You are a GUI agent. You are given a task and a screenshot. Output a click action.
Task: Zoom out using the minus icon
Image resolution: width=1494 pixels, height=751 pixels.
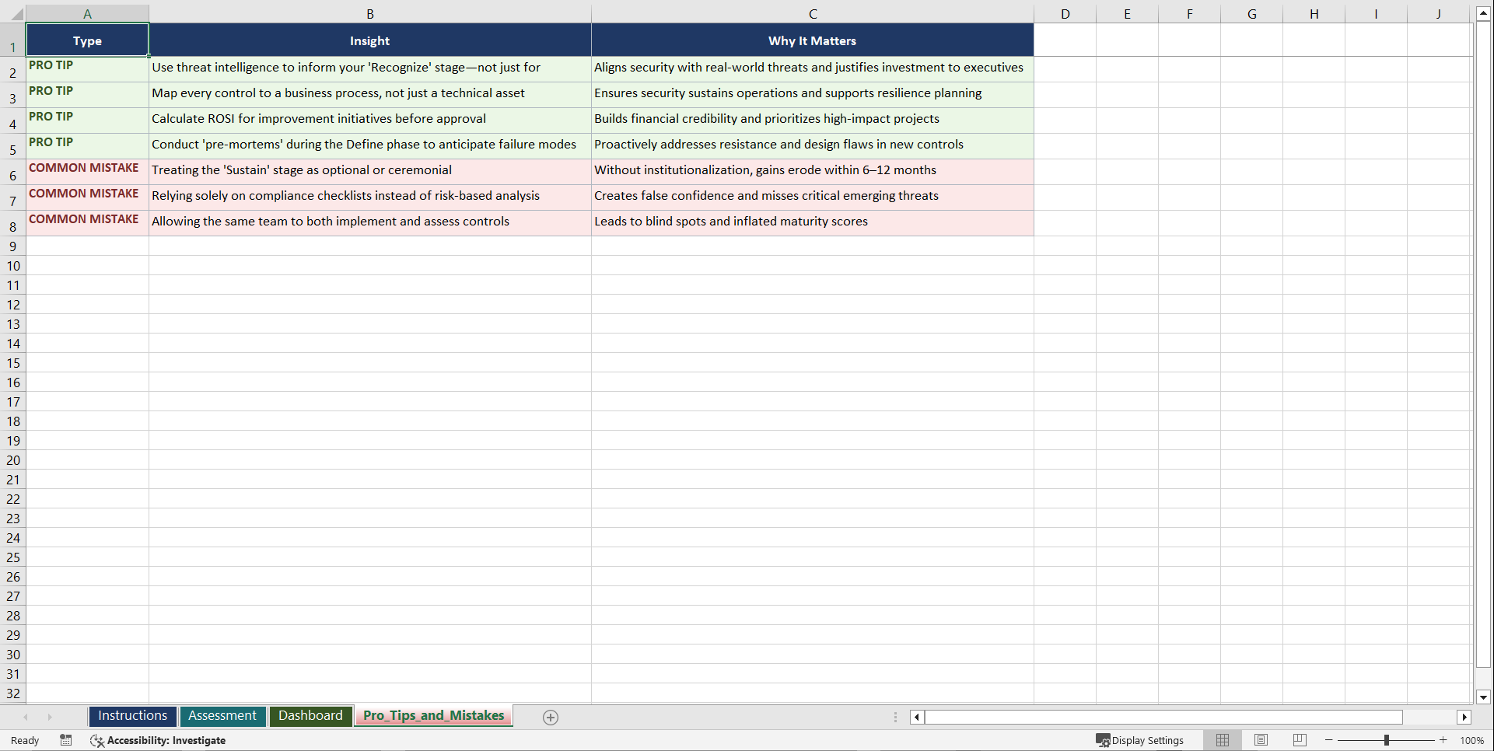pyautogui.click(x=1328, y=740)
